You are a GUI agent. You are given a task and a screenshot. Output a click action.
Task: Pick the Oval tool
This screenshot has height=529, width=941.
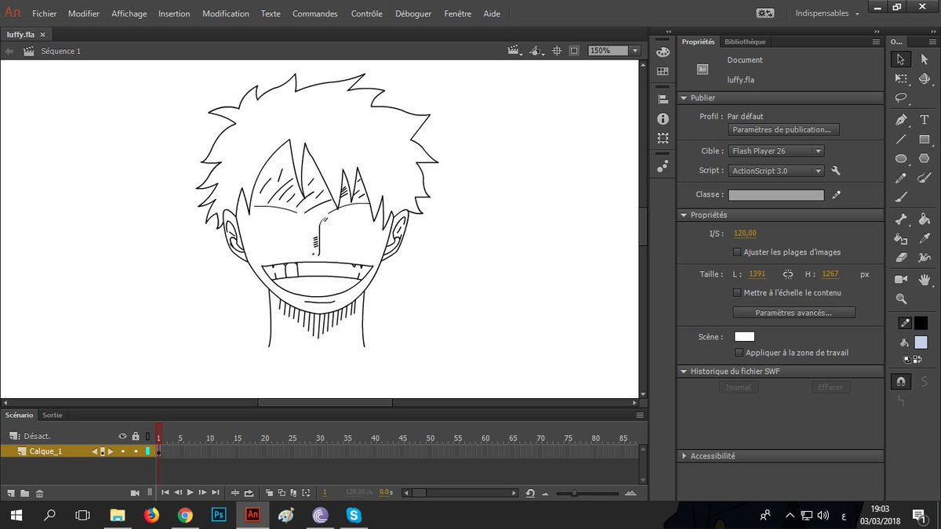pos(901,158)
